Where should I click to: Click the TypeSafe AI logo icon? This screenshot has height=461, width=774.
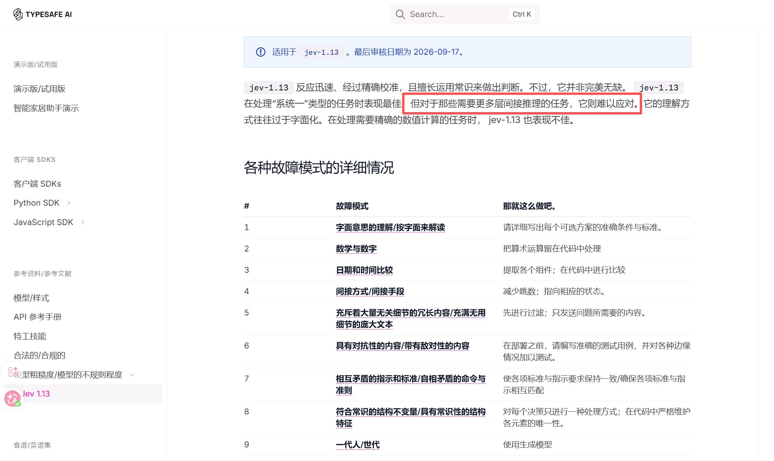[x=18, y=14]
